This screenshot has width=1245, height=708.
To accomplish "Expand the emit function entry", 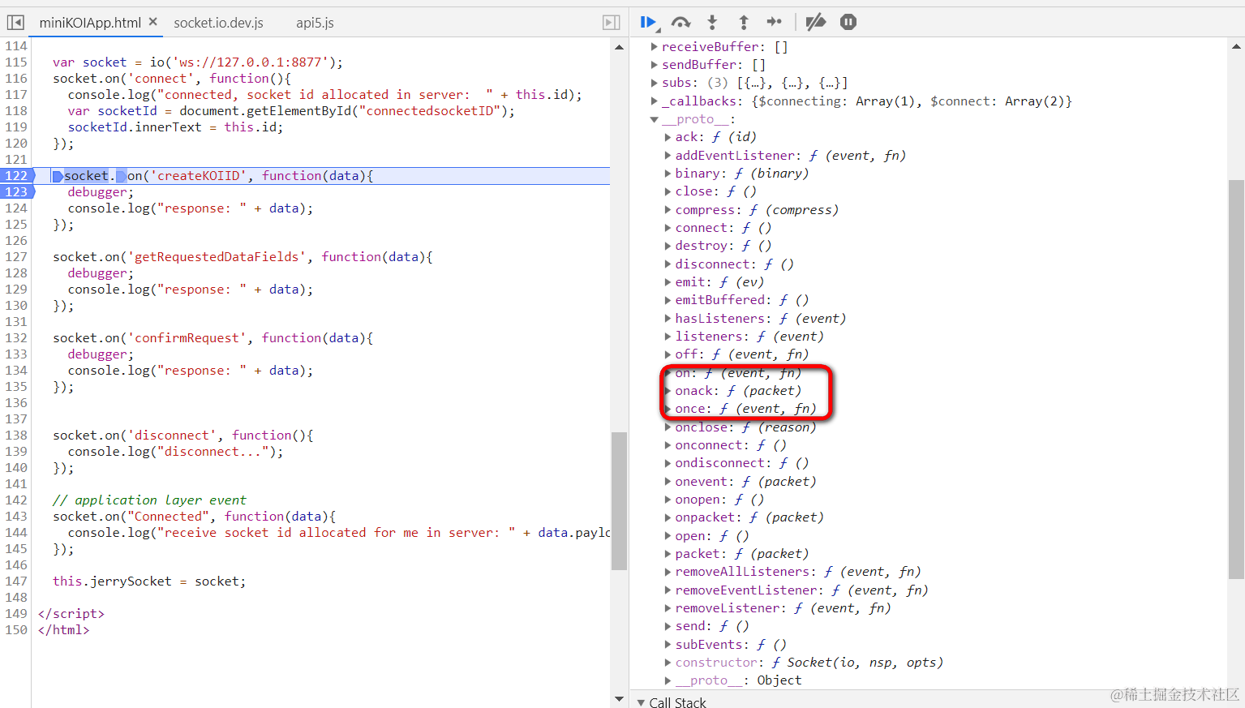I will (x=668, y=282).
